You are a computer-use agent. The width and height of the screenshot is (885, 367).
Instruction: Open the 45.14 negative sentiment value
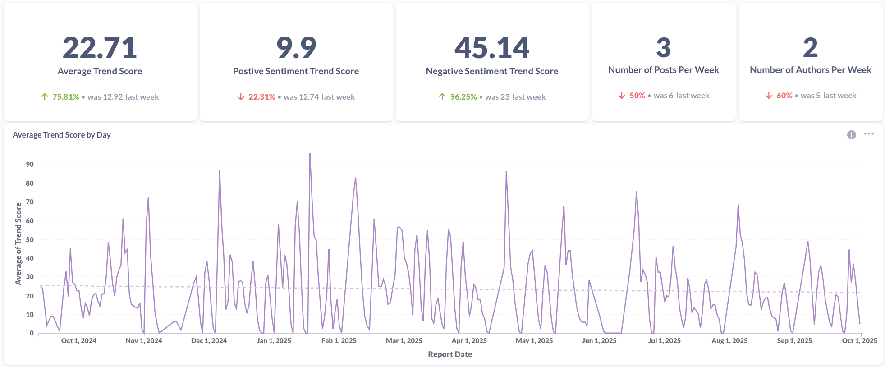pos(492,48)
